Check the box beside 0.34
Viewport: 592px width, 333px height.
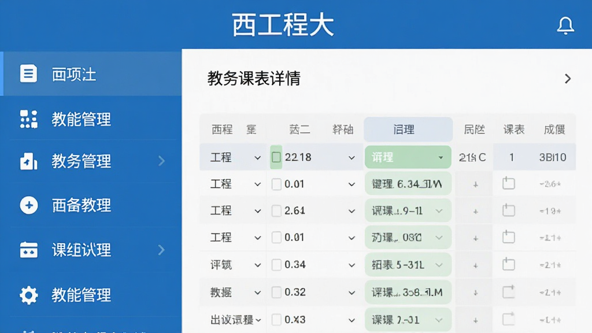point(276,265)
